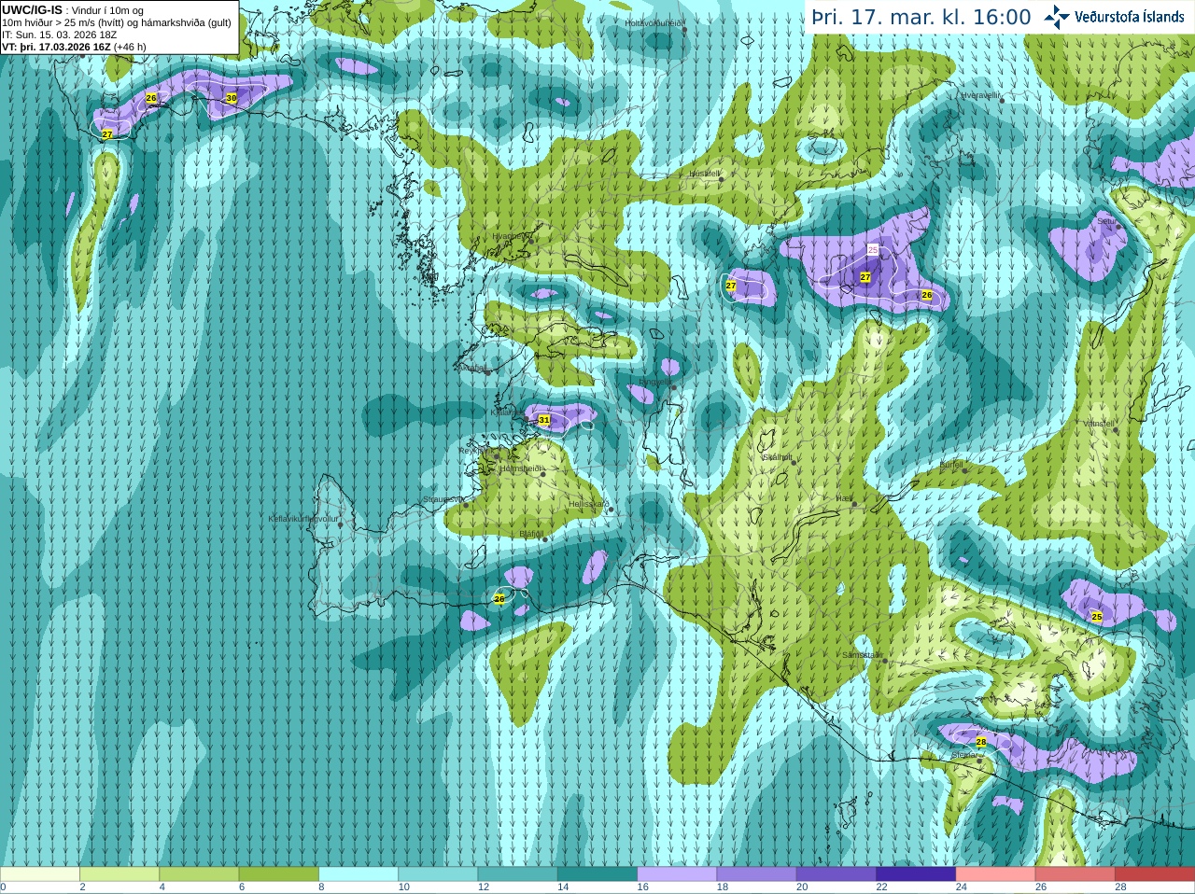The width and height of the screenshot is (1195, 894).
Task: Click the Búrfell station label
Action: click(951, 464)
